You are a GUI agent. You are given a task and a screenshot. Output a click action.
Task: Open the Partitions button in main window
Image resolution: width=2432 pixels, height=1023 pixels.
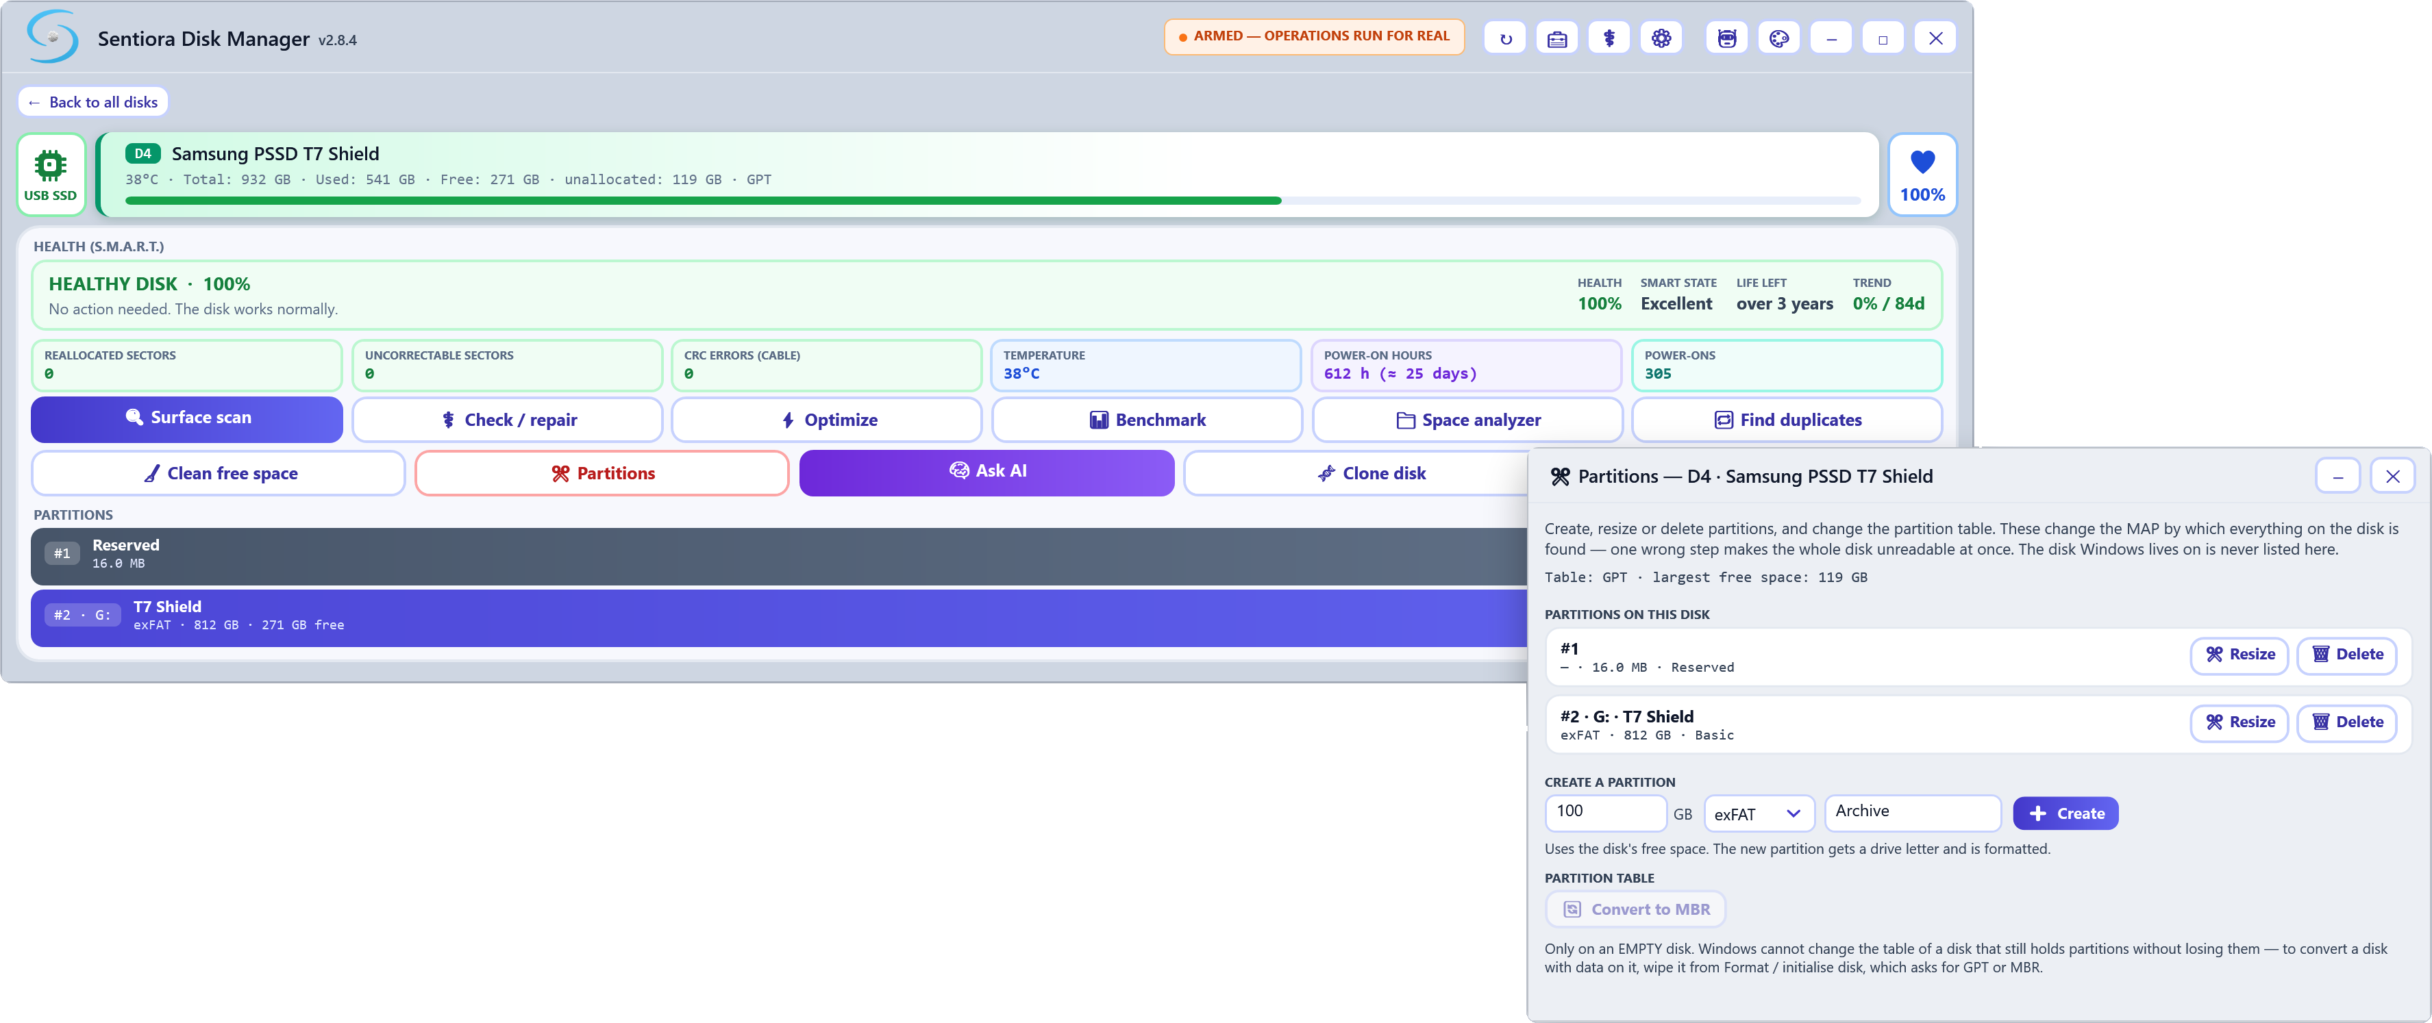point(601,472)
